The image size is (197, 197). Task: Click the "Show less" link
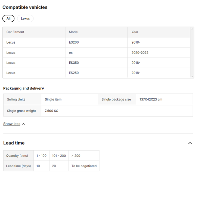[12, 124]
